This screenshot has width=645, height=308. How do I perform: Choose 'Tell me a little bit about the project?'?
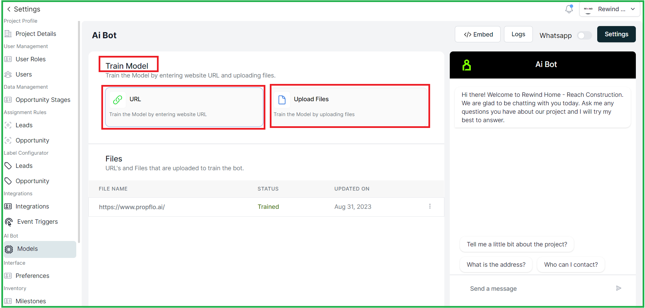click(x=517, y=244)
